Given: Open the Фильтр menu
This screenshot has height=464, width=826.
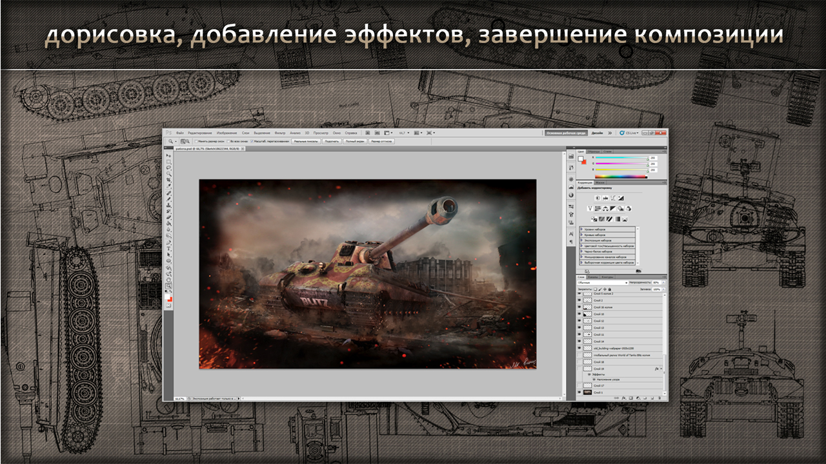Looking at the screenshot, I should [280, 133].
